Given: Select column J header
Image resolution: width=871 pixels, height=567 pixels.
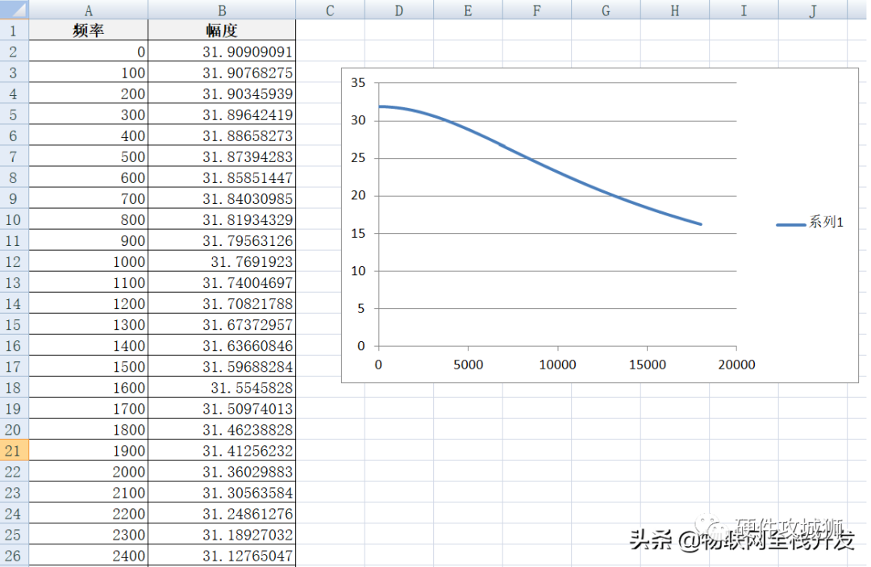Looking at the screenshot, I should tap(812, 10).
